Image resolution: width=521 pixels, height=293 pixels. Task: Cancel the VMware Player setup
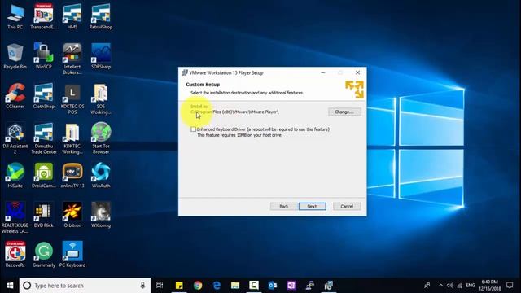pyautogui.click(x=347, y=206)
